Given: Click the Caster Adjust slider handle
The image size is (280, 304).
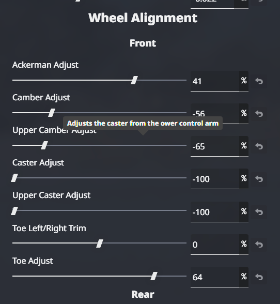Looking at the screenshot, I should click(14, 178).
